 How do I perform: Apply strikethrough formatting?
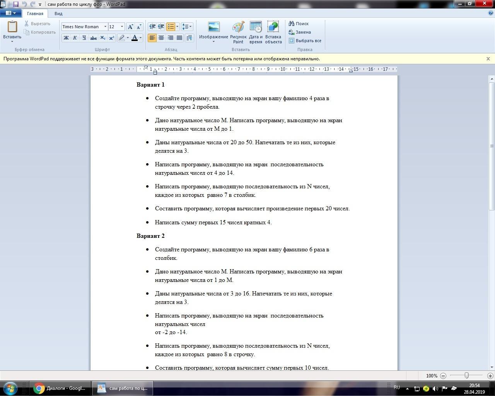pyautogui.click(x=93, y=38)
